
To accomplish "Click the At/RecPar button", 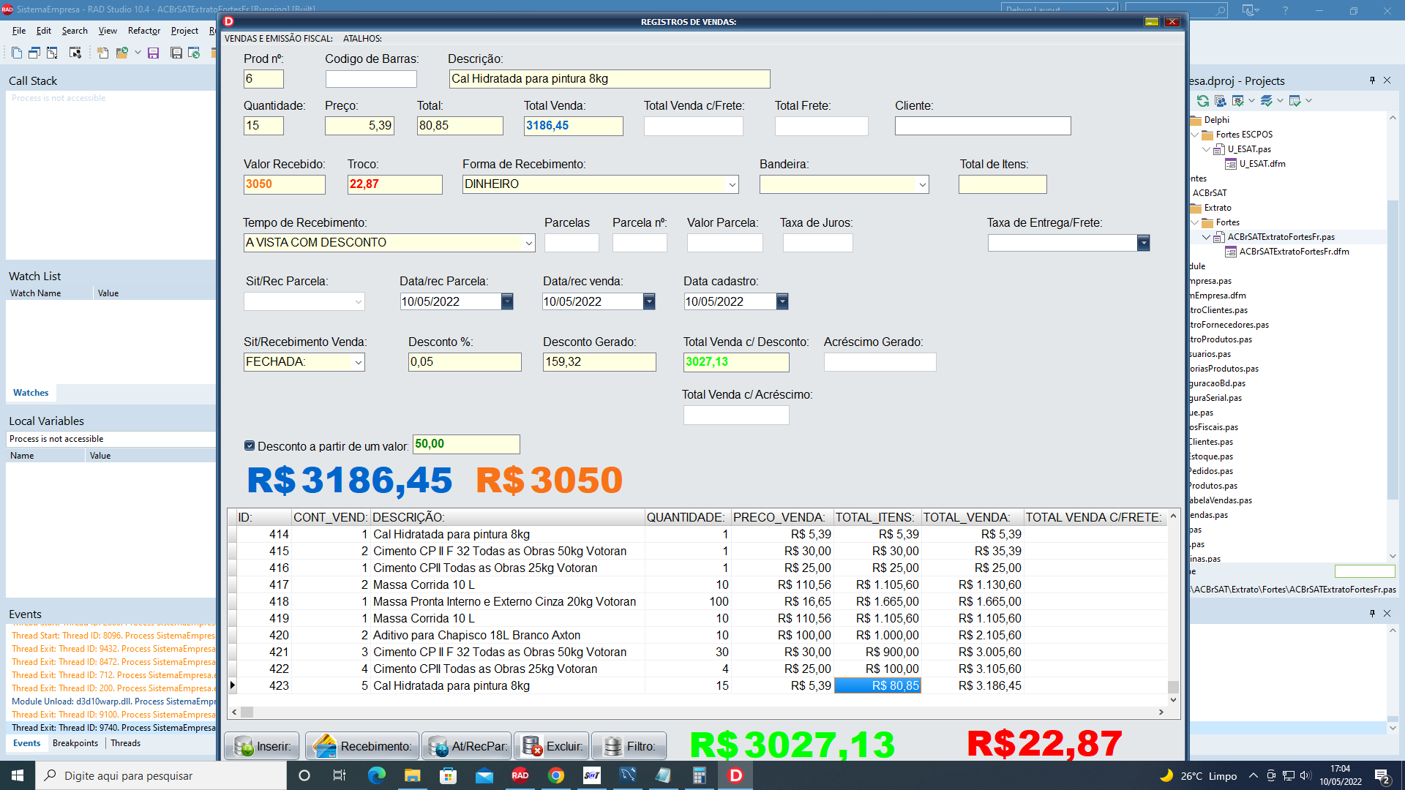I will (467, 746).
